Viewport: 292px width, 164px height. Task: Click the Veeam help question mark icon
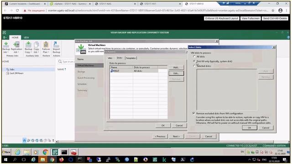click(x=288, y=37)
